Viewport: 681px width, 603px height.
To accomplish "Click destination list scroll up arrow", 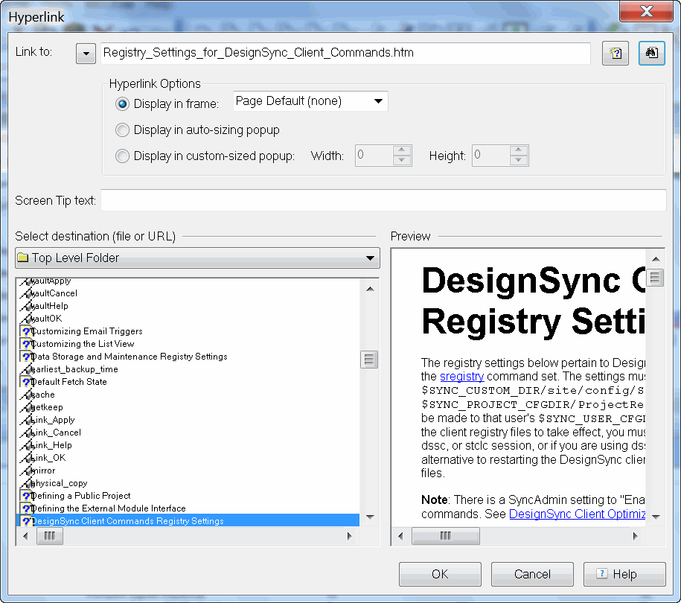I will 370,289.
